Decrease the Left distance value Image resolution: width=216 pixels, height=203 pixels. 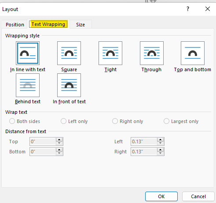point(161,143)
